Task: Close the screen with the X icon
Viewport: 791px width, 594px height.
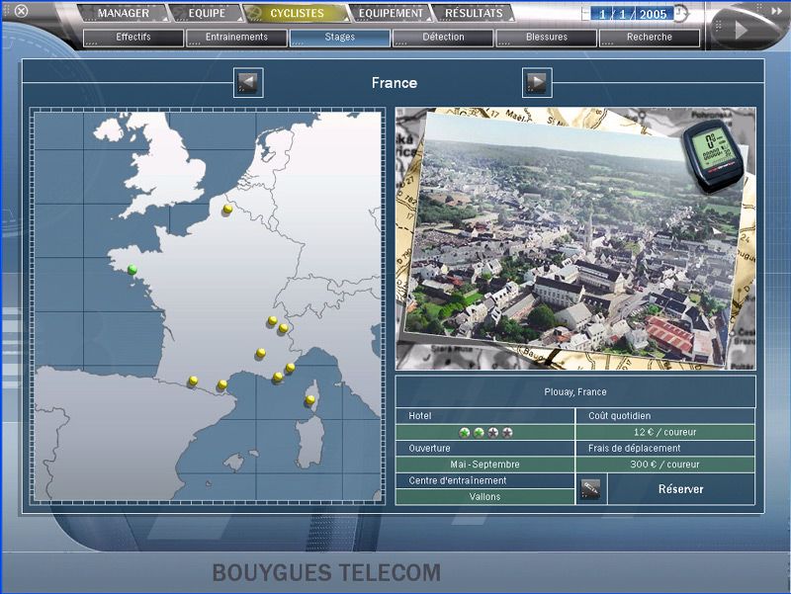Action: tap(21, 11)
